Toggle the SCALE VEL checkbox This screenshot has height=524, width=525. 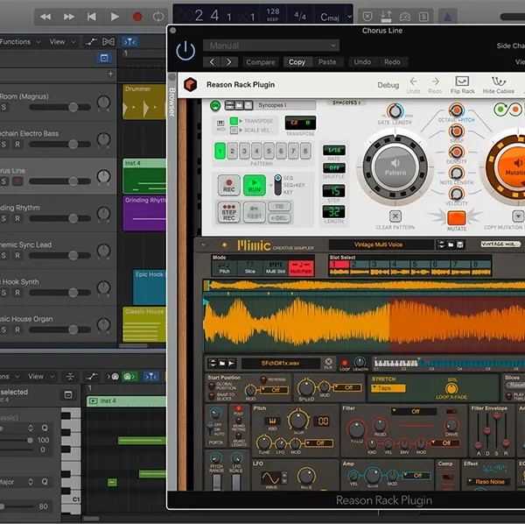[234, 130]
